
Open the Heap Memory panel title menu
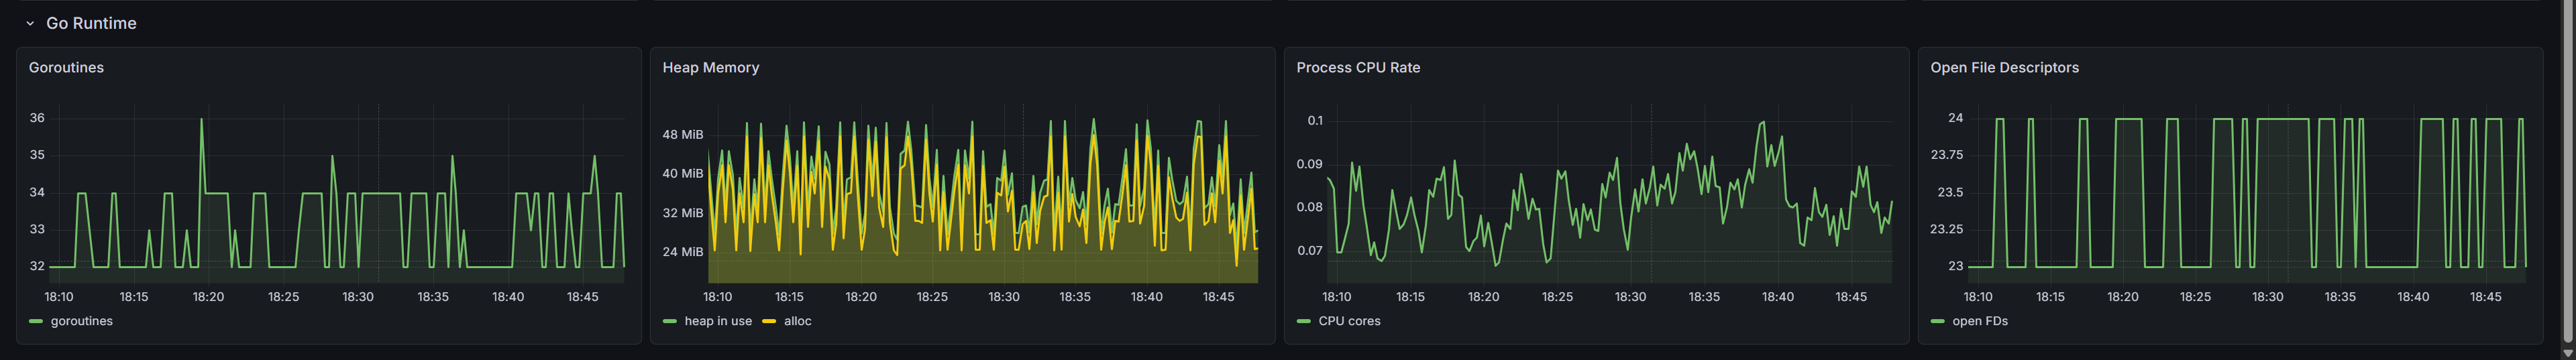pos(710,68)
